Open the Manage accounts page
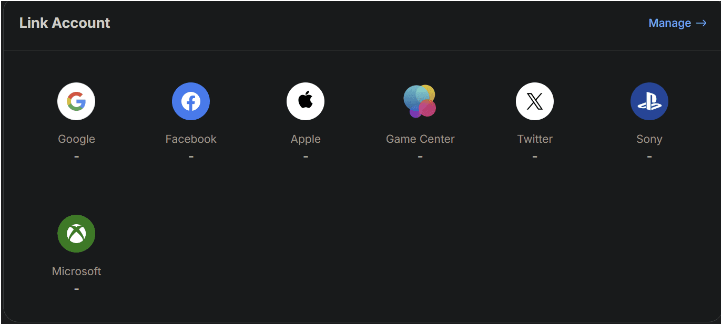The image size is (722, 325). [669, 23]
